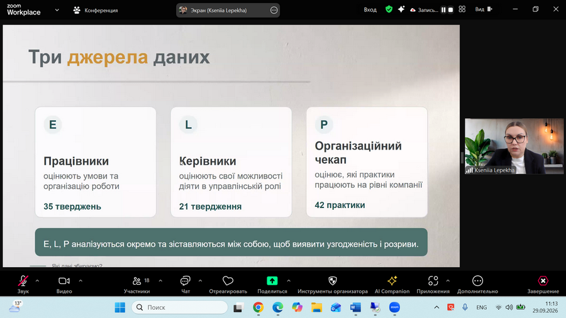The width and height of the screenshot is (566, 318).
Task: Click the microphone icon in the system tray
Action: click(465, 307)
